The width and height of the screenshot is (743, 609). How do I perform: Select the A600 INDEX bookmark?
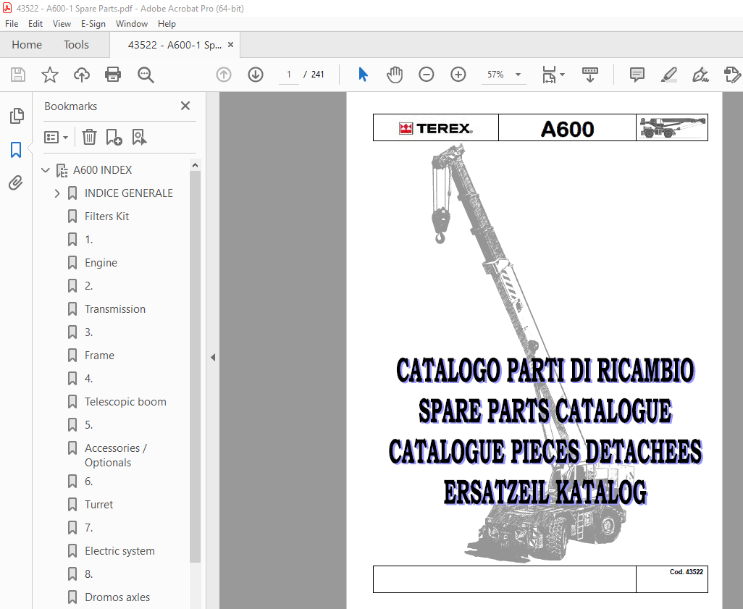coord(102,170)
